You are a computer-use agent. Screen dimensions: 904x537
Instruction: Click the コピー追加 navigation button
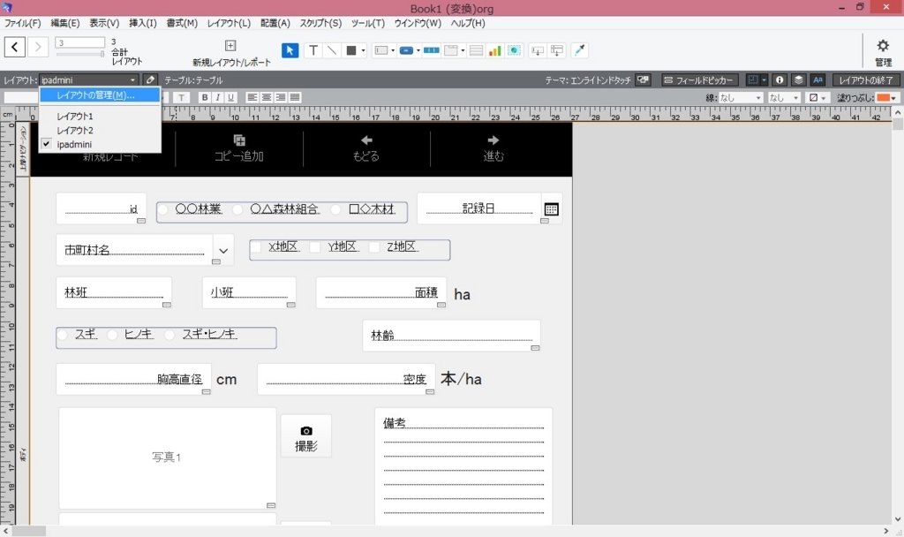pyautogui.click(x=238, y=148)
